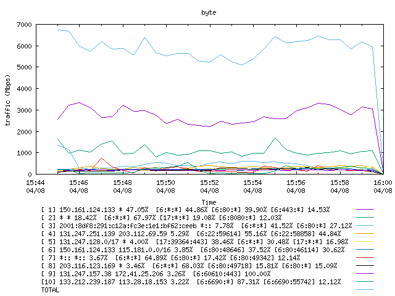This screenshot has width=395, height=296.
Task: Select legend entry [4] 131.247.251.139
Action: pos(191,234)
